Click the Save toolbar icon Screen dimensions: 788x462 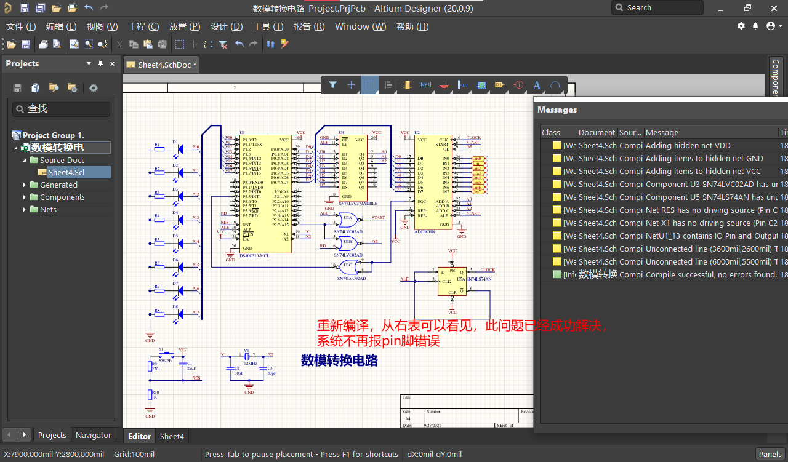tap(25, 44)
